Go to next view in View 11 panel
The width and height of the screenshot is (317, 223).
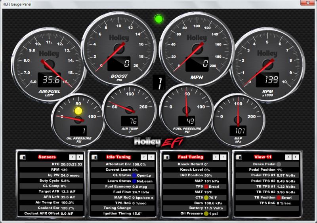296,157
